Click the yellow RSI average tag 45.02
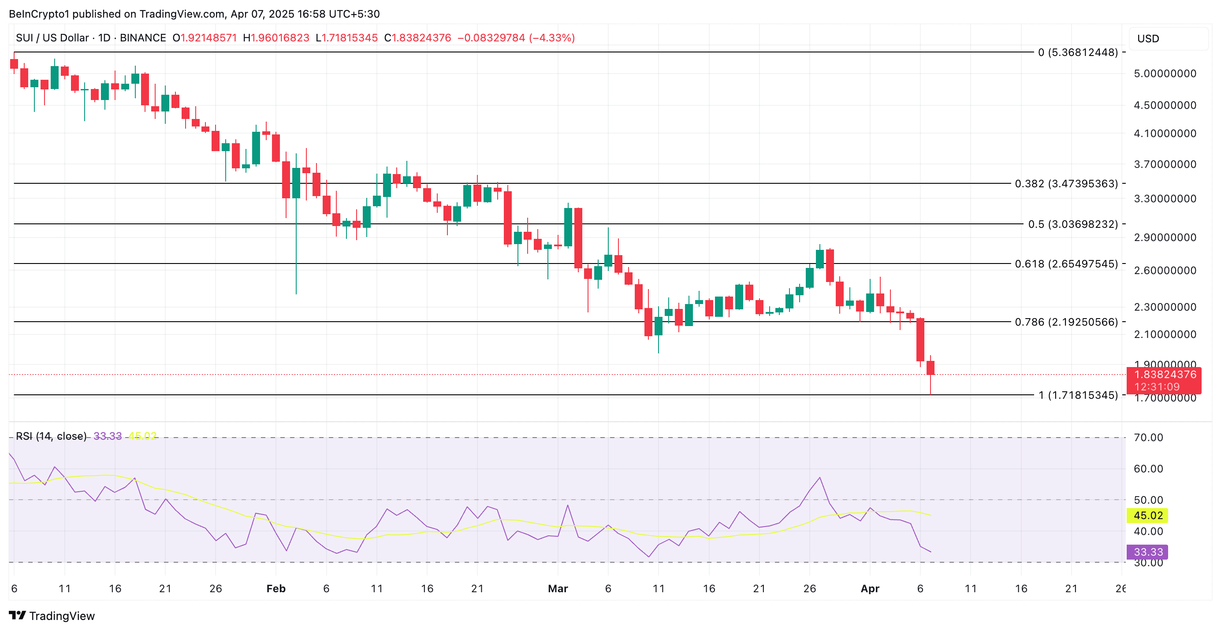 [x=1147, y=516]
